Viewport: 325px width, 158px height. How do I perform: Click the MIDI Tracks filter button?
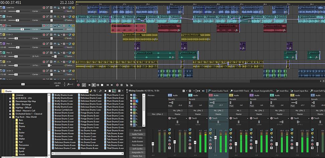click(138, 138)
